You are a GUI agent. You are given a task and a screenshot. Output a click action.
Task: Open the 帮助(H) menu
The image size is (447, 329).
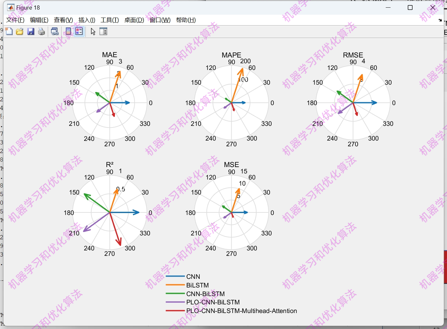[186, 20]
